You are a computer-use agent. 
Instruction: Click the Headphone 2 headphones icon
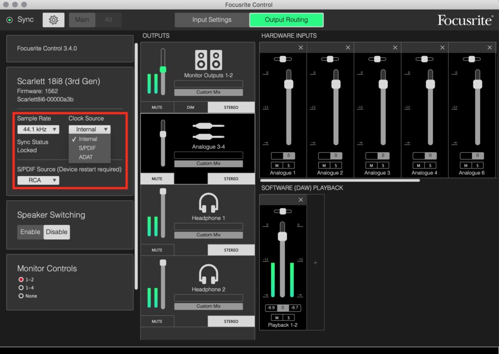(209, 274)
